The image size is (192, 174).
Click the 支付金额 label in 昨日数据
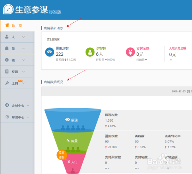[143, 49]
